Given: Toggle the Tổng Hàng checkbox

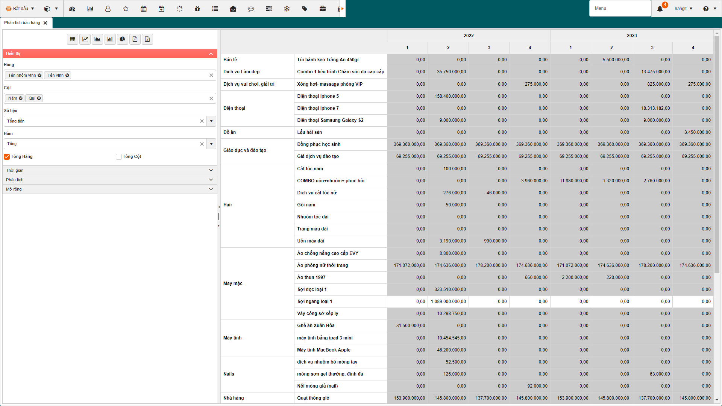Looking at the screenshot, I should coord(7,157).
